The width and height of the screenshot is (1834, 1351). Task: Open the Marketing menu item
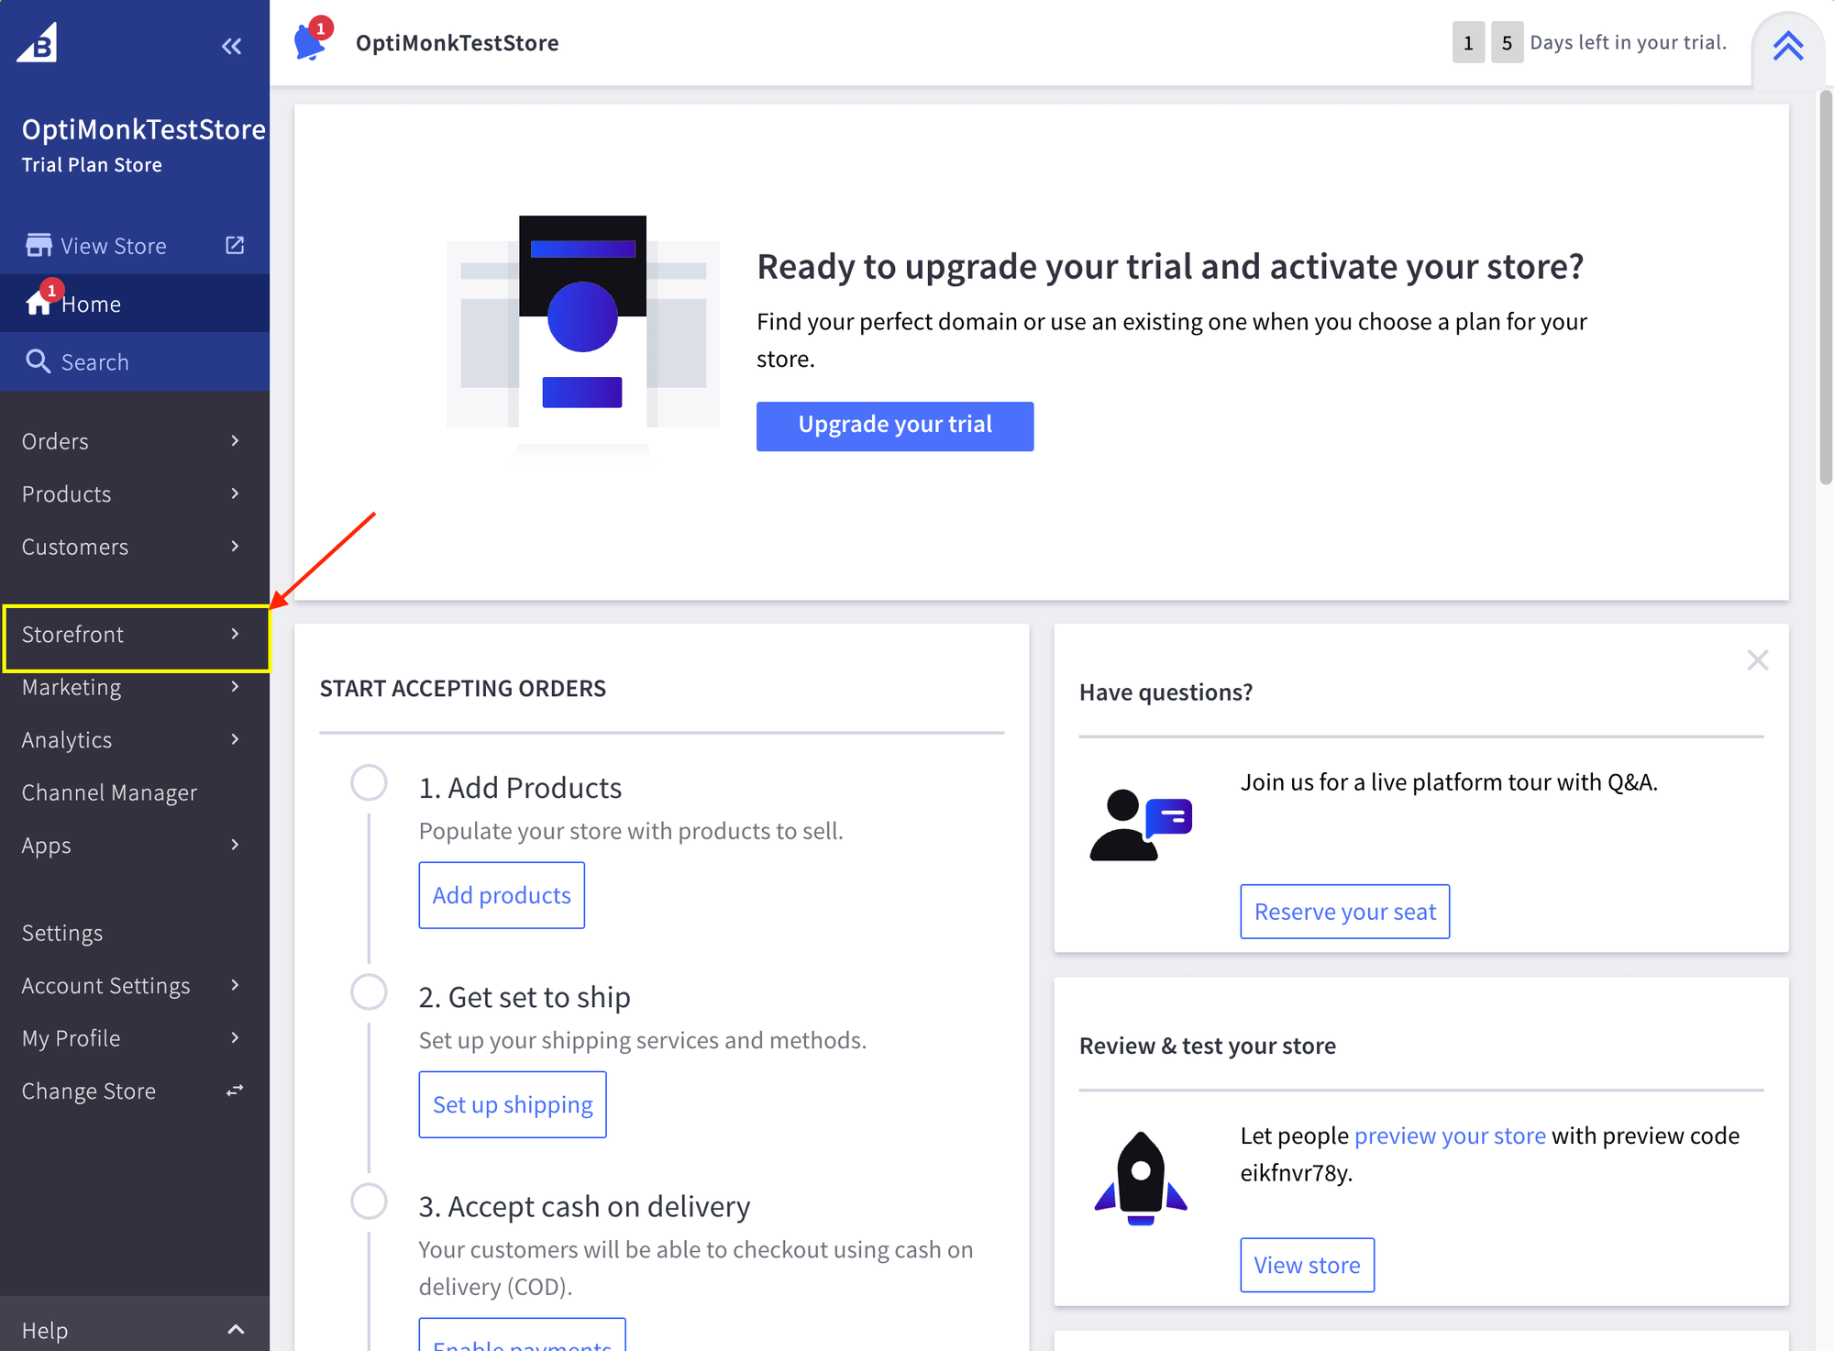[135, 687]
